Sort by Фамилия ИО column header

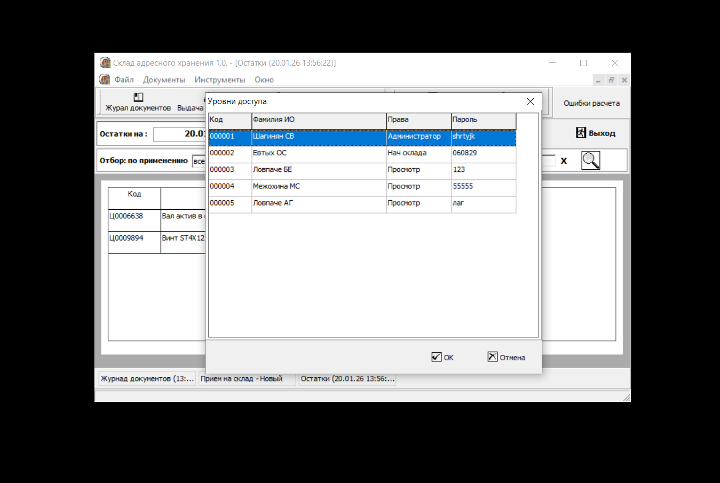319,121
